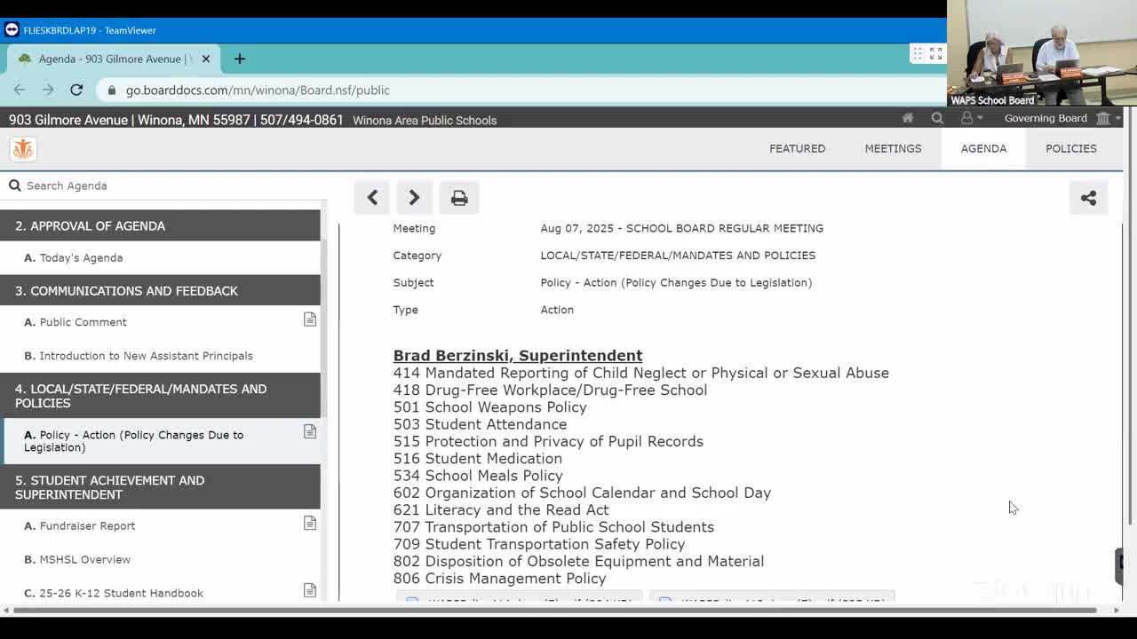The height and width of the screenshot is (639, 1137).
Task: Click policy 515 Protection and Privacy text
Action: click(x=549, y=441)
